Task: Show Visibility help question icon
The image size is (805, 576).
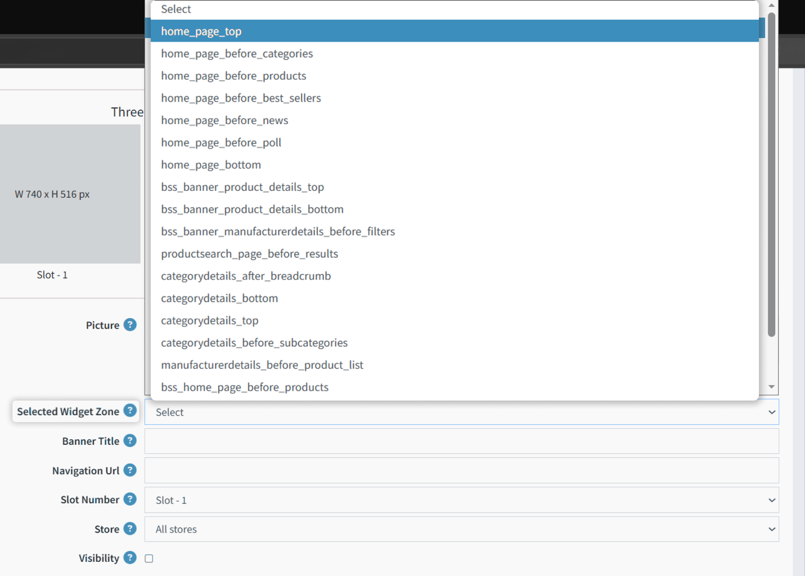Action: click(x=130, y=558)
